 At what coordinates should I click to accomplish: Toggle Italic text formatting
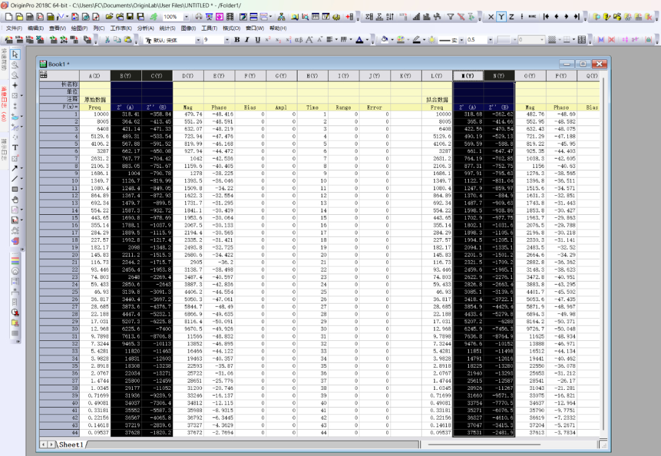click(247, 40)
